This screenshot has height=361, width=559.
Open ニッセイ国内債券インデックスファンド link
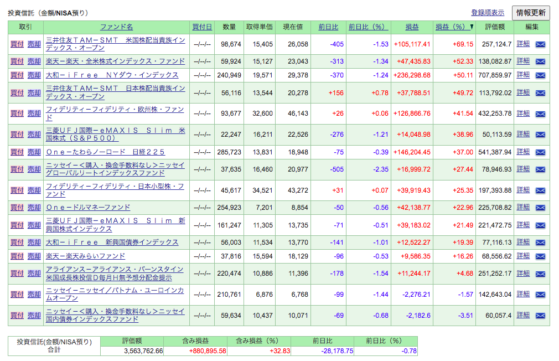tap(116, 316)
